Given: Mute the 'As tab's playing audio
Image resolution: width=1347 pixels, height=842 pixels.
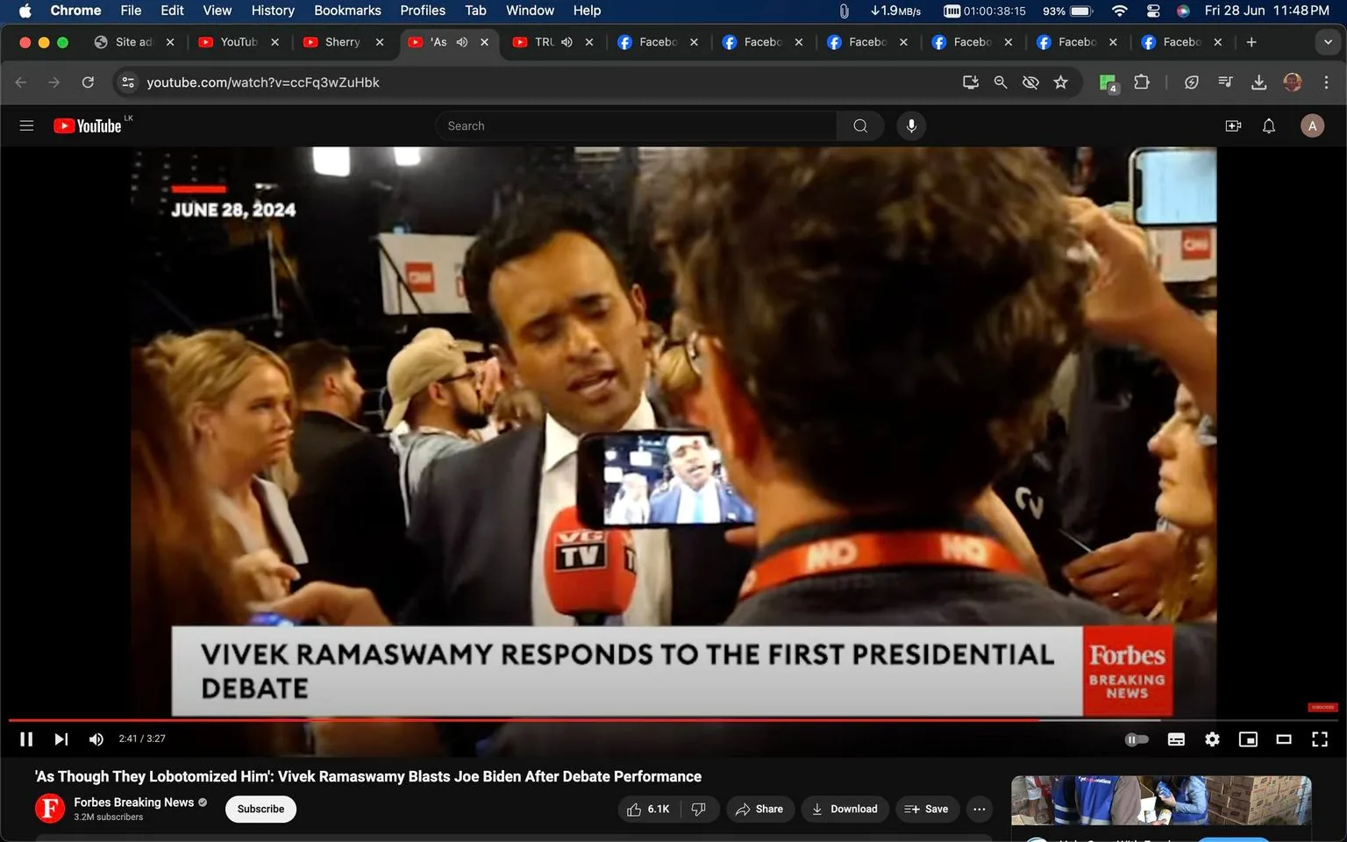Looking at the screenshot, I should click(462, 41).
